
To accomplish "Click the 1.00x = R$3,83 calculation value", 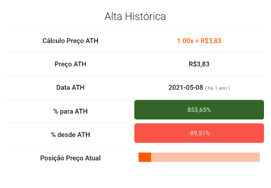I will tap(199, 41).
